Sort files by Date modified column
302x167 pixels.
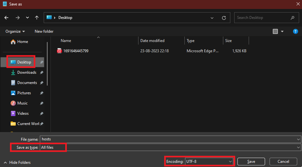click(153, 41)
